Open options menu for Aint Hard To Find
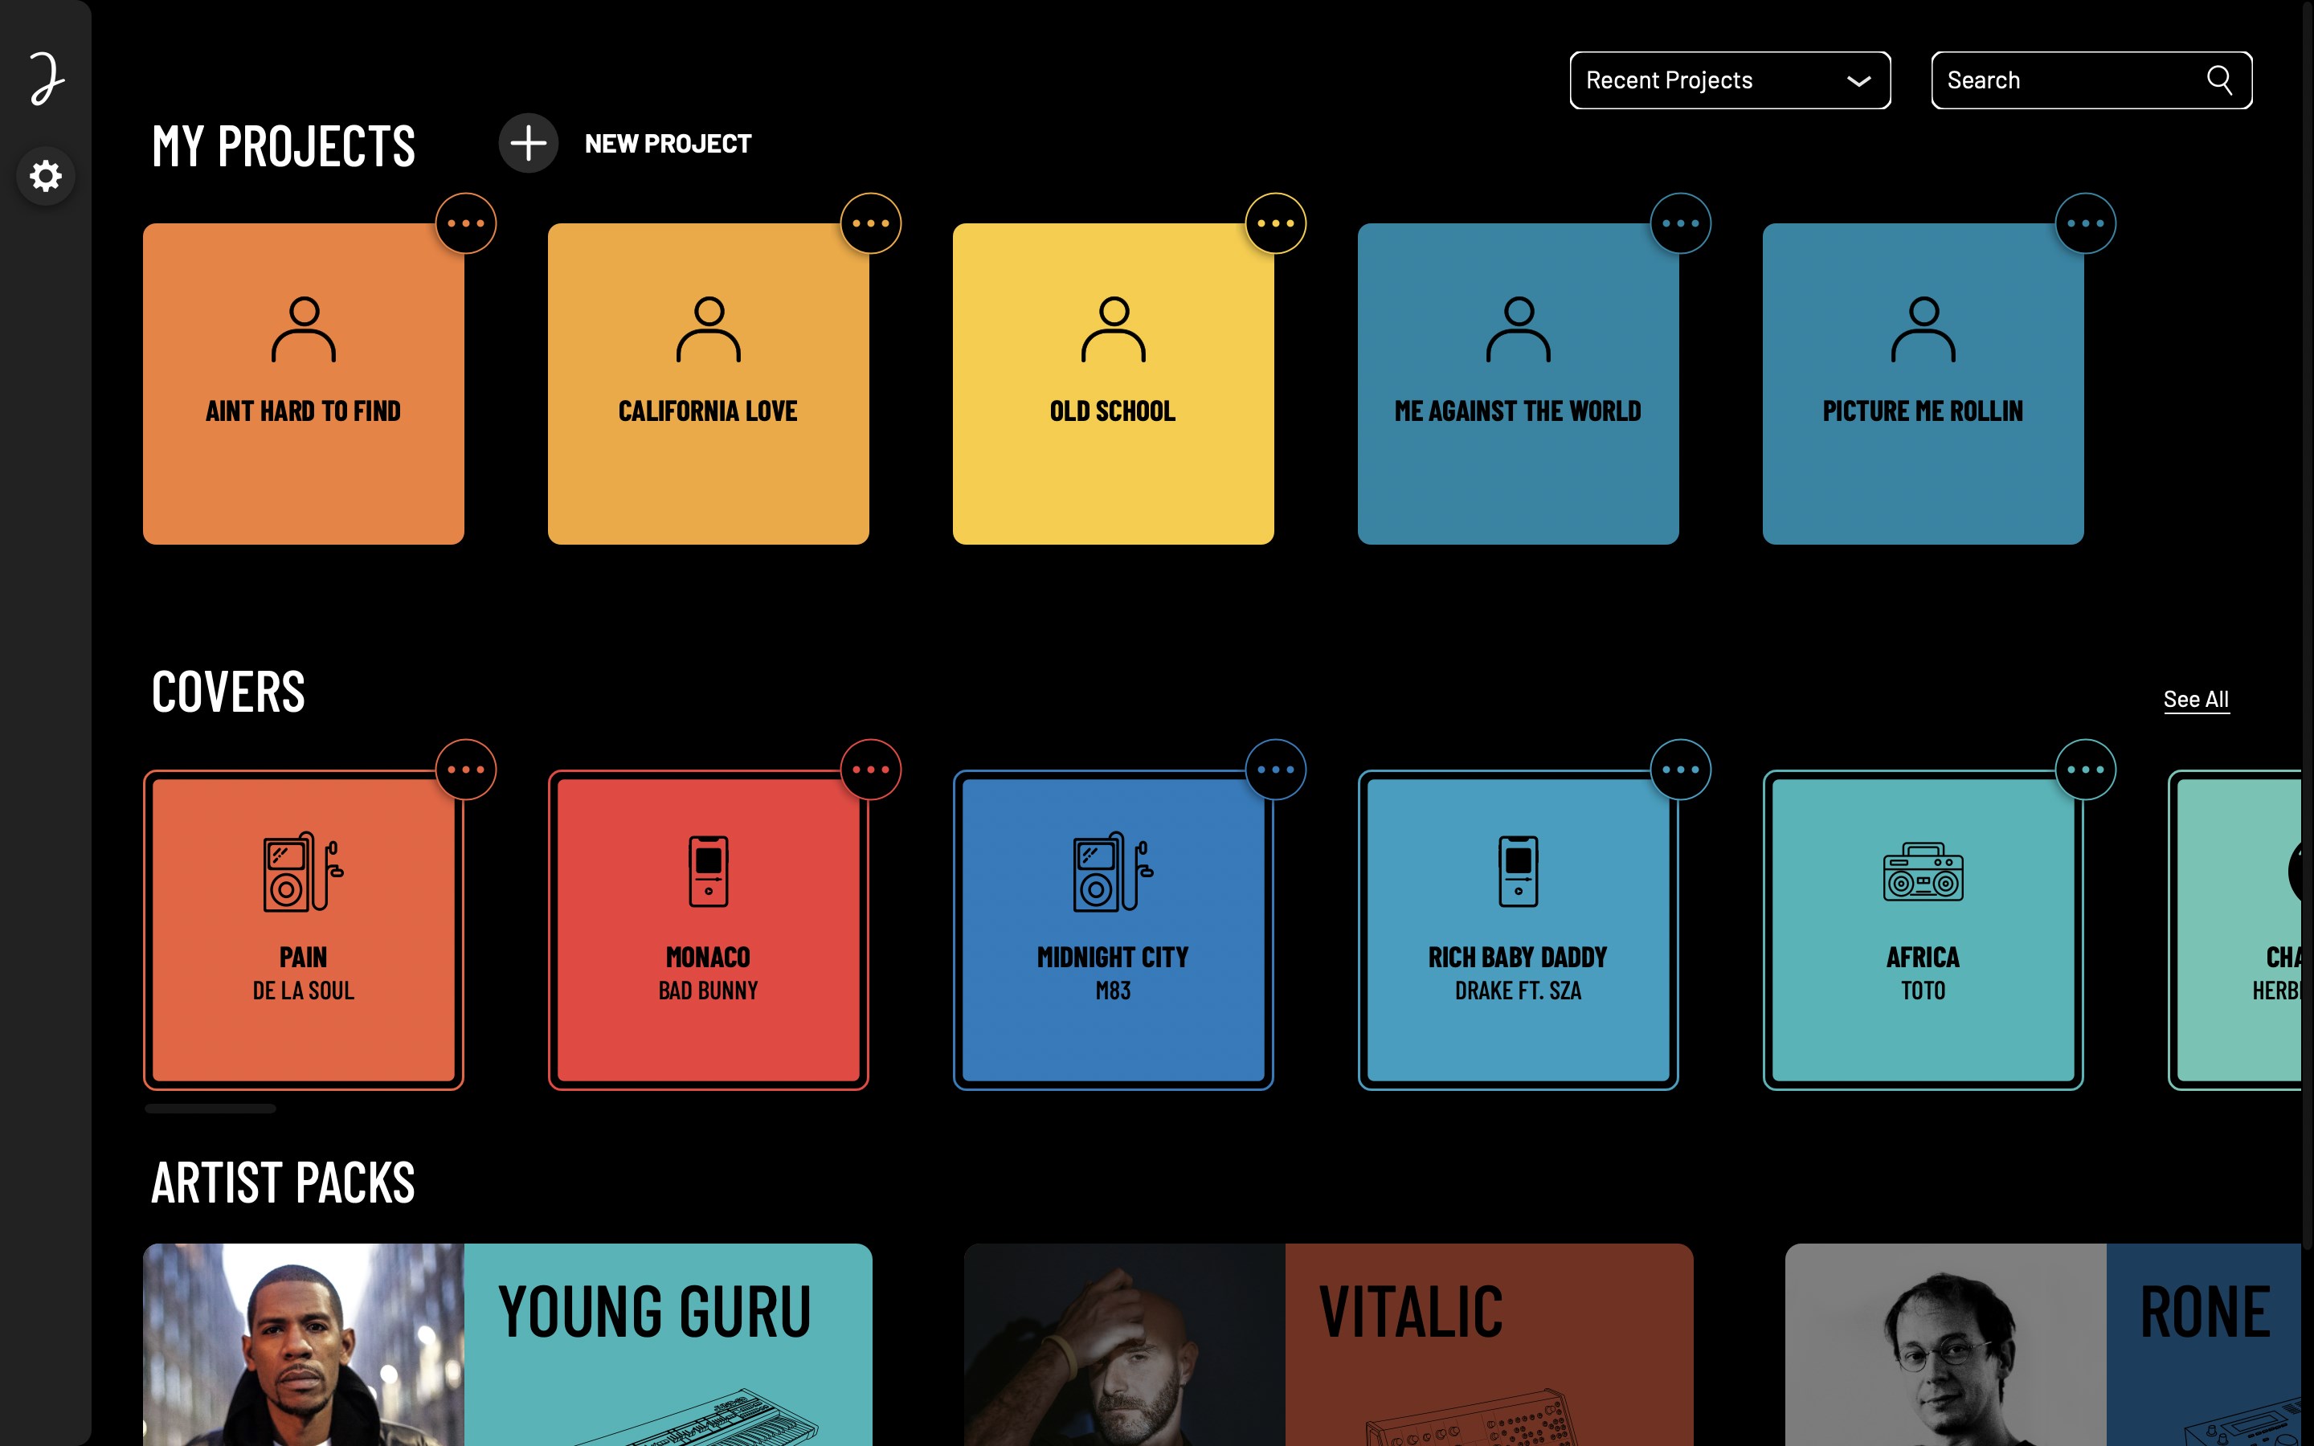This screenshot has width=2314, height=1446. [466, 224]
